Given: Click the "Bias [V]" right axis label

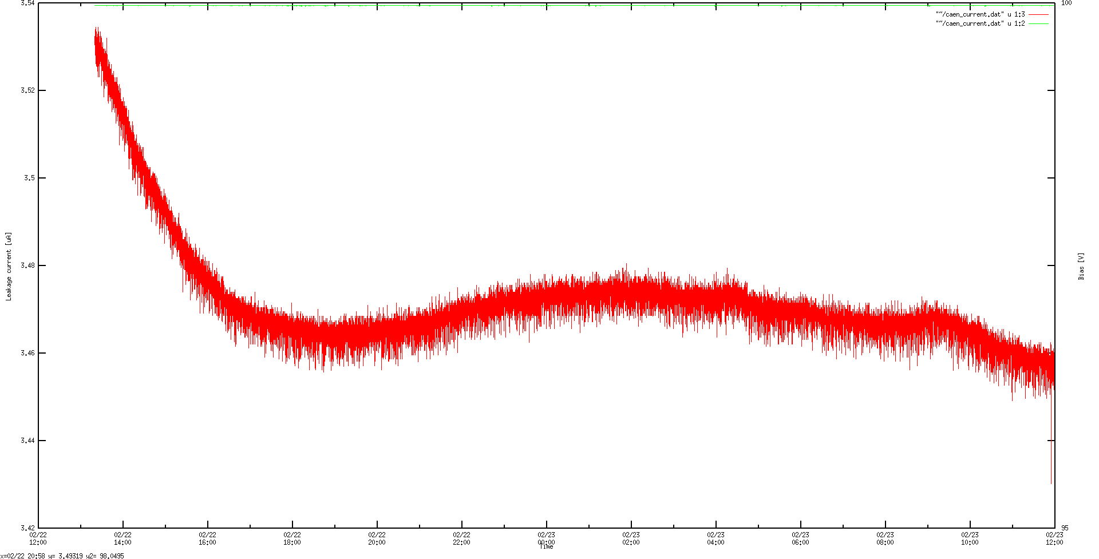Looking at the screenshot, I should [1081, 266].
